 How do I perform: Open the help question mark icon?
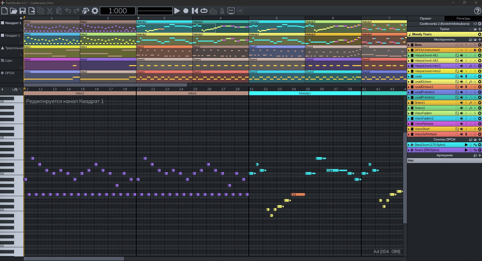pyautogui.click(x=477, y=11)
